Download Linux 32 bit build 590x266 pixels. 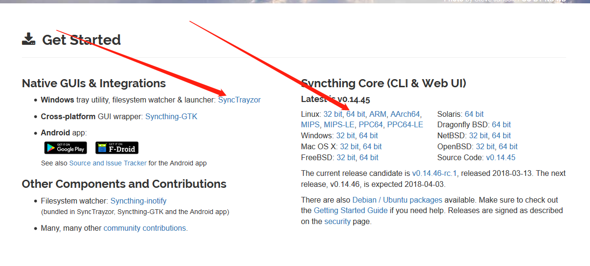coord(333,114)
